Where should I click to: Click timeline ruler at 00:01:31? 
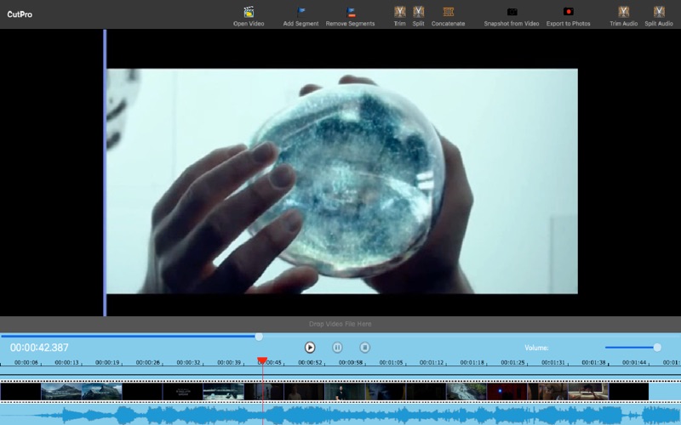coord(552,363)
